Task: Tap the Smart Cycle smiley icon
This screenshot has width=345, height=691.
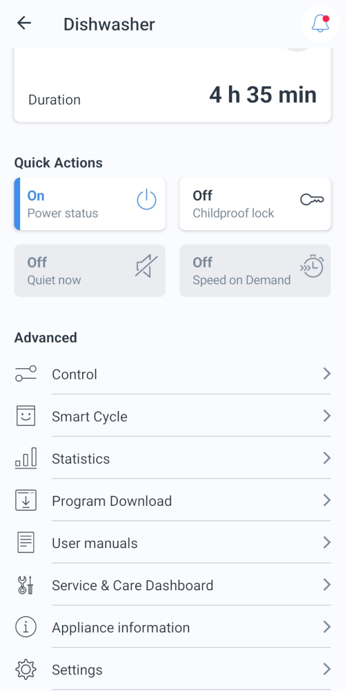Action: [26, 415]
